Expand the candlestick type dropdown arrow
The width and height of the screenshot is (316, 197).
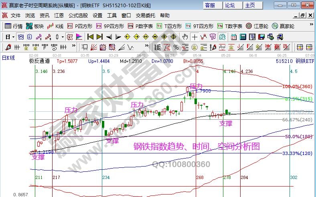(x=63, y=37)
